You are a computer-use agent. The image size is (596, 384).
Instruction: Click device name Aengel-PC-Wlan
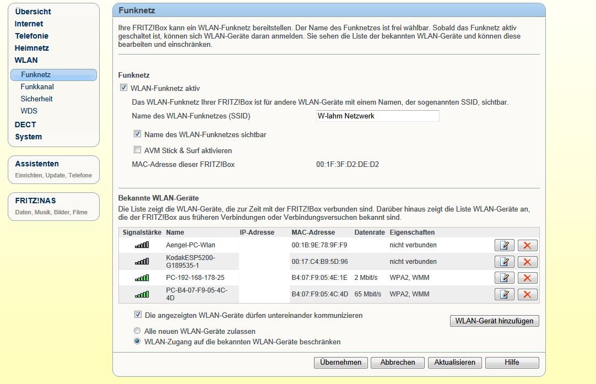(191, 245)
